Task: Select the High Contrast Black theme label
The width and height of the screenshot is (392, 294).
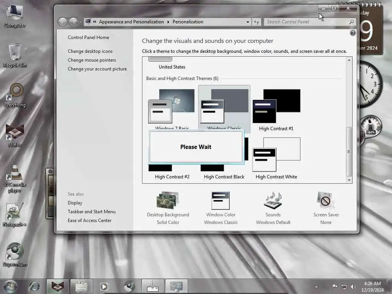Action: coord(224,177)
